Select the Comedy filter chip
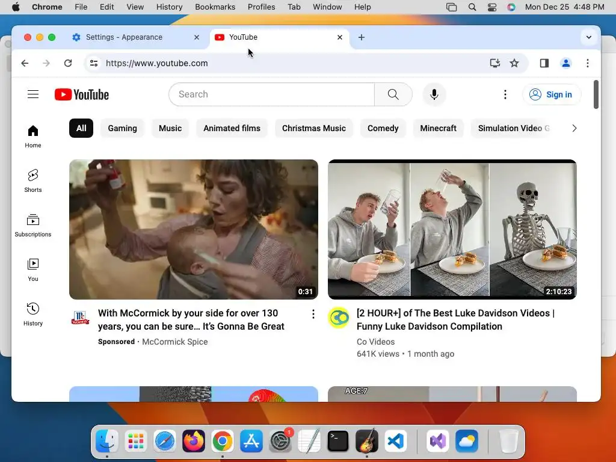Image resolution: width=616 pixels, height=462 pixels. pyautogui.click(x=383, y=128)
